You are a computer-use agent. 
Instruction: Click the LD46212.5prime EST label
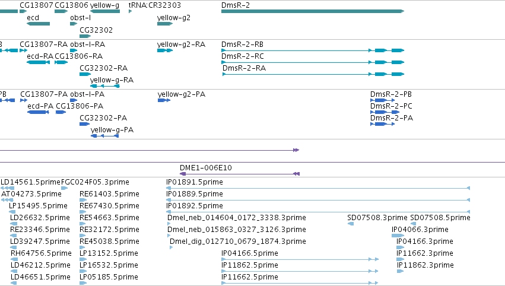[x=40, y=265]
